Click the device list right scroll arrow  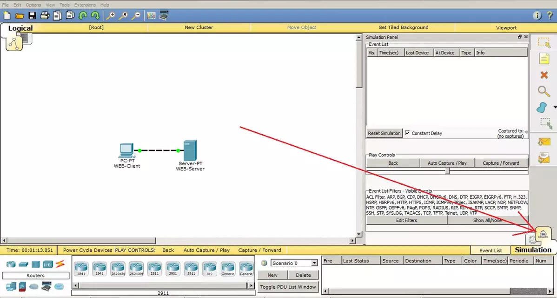(251, 285)
